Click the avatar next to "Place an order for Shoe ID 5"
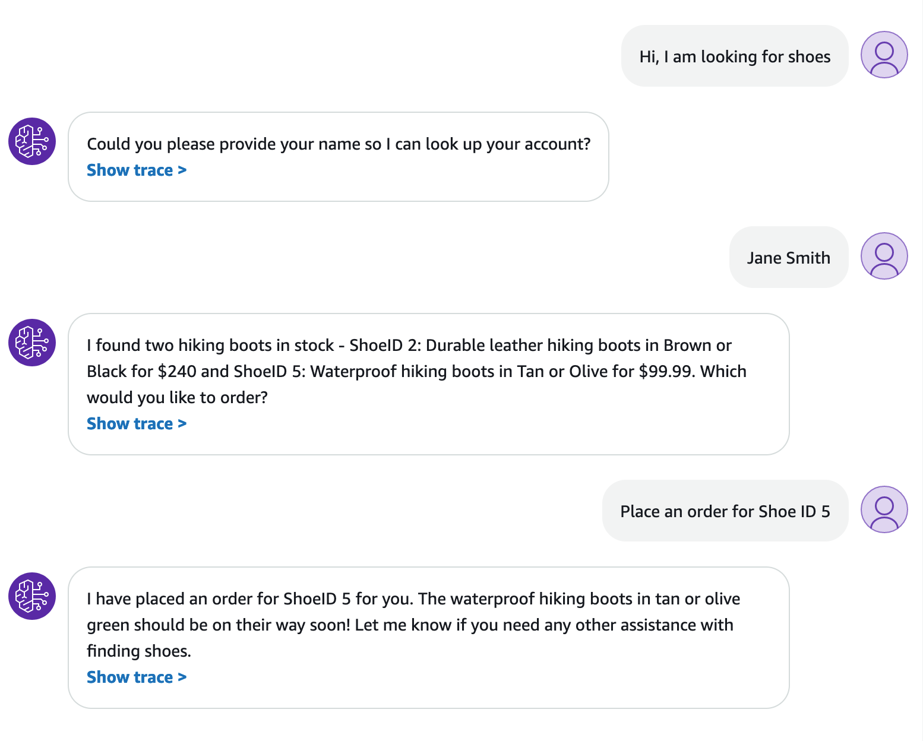This screenshot has width=923, height=741. [x=883, y=509]
